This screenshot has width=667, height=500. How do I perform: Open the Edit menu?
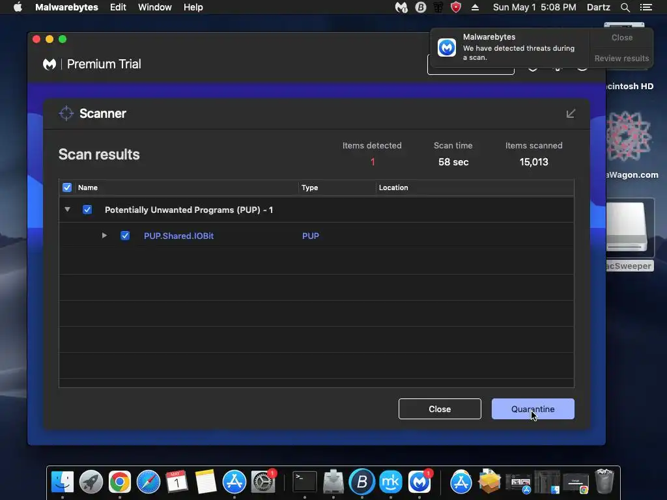coord(118,7)
